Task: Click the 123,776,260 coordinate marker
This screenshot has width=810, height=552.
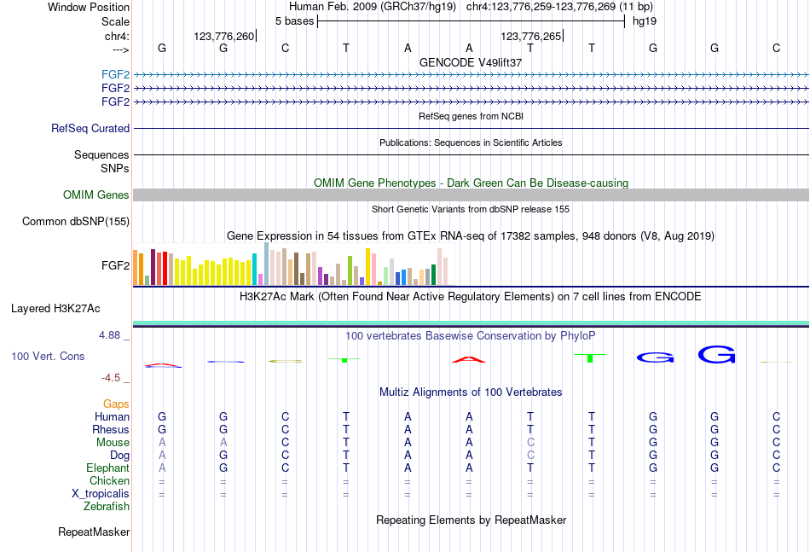Action: pyautogui.click(x=224, y=36)
